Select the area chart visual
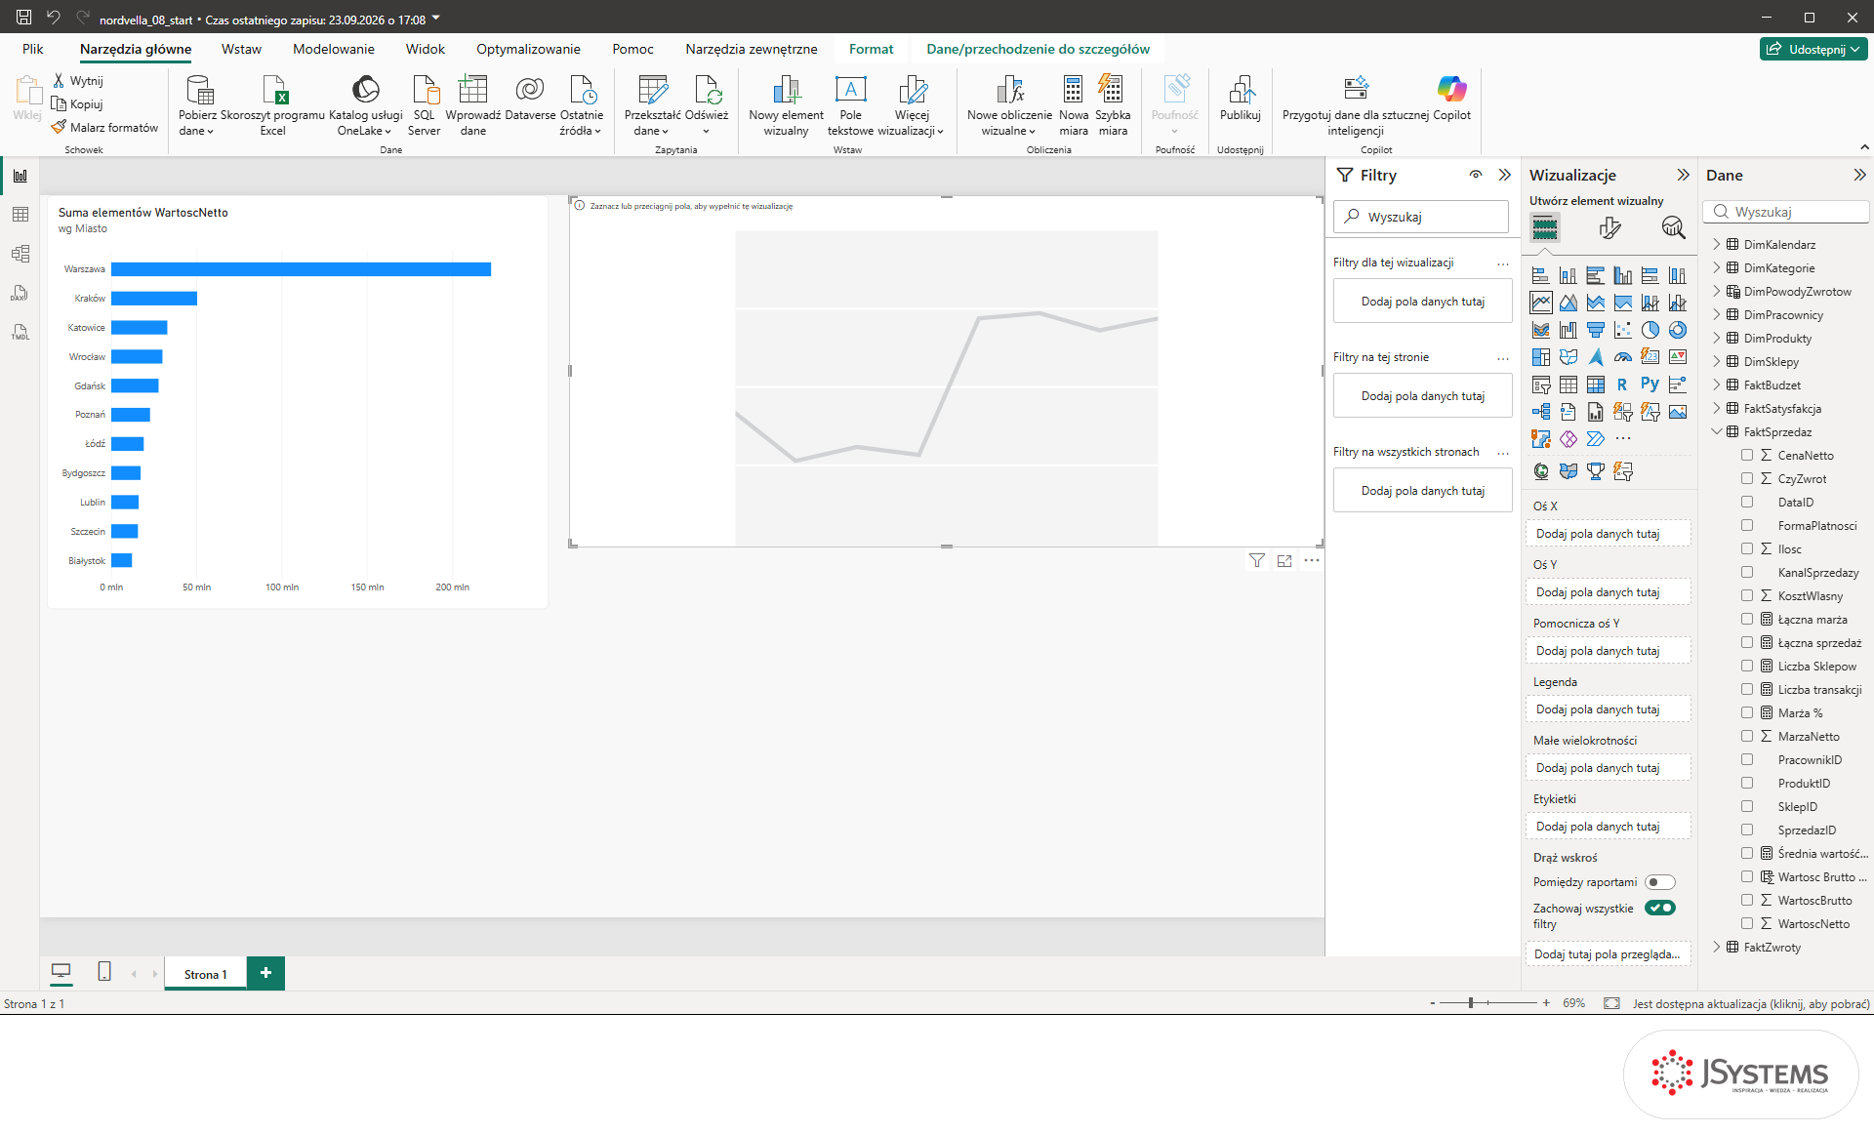 click(x=1568, y=303)
